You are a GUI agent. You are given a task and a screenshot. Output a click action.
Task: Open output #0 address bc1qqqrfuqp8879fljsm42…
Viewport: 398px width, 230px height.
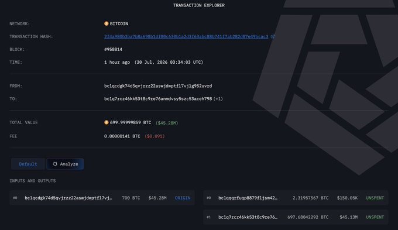[x=248, y=198]
